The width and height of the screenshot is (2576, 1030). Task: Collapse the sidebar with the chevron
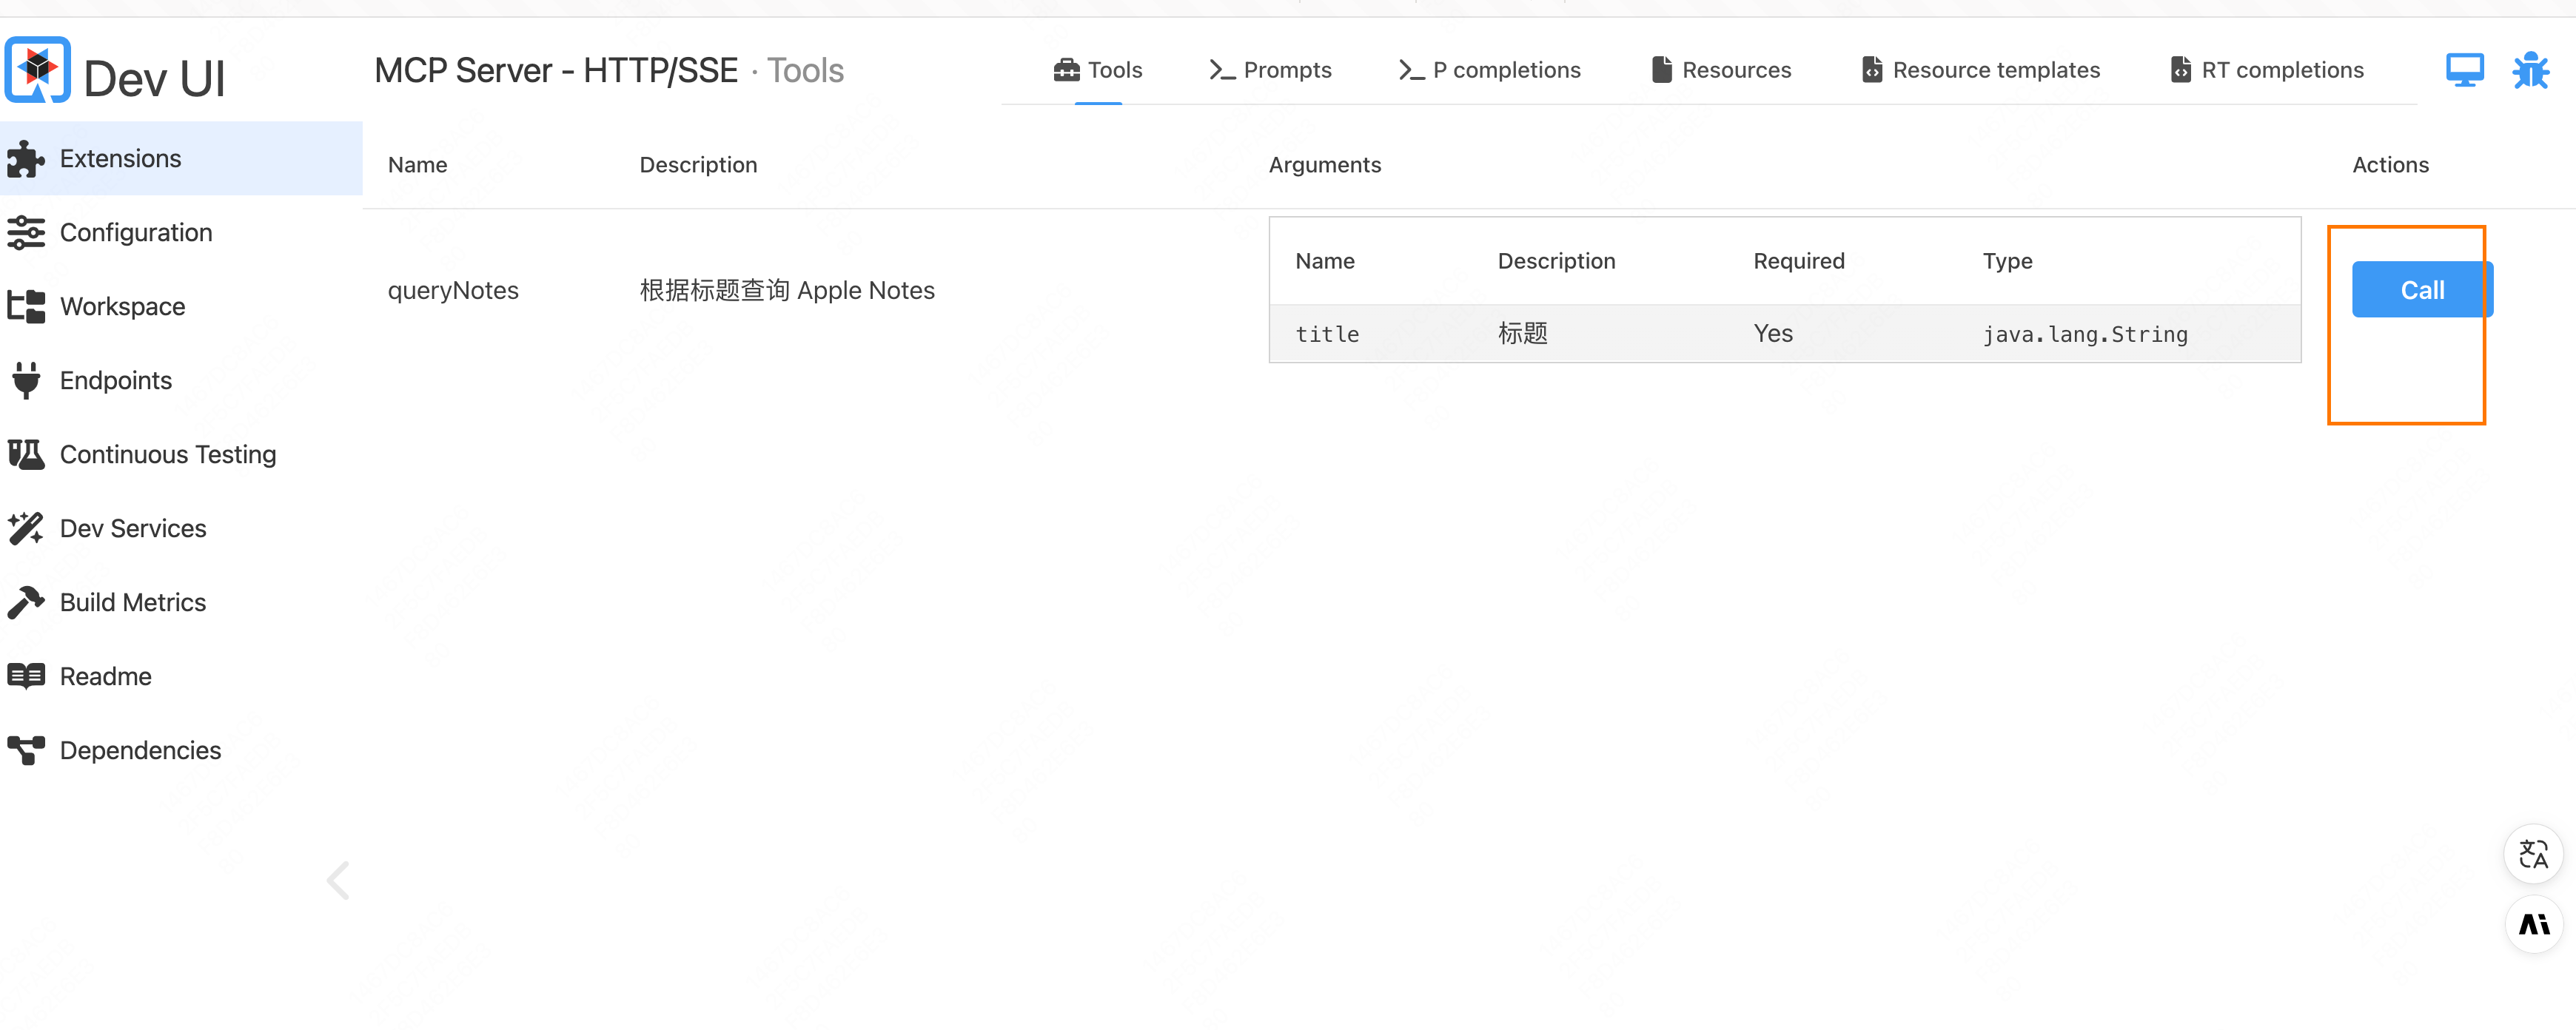[338, 881]
